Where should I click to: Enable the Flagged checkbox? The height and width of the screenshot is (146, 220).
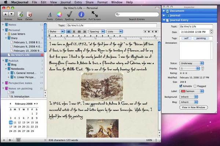pos(195,86)
